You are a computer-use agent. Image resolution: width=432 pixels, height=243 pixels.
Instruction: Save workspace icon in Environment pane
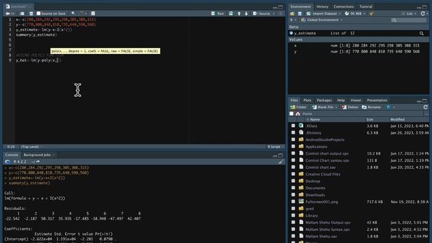pyautogui.click(x=300, y=13)
